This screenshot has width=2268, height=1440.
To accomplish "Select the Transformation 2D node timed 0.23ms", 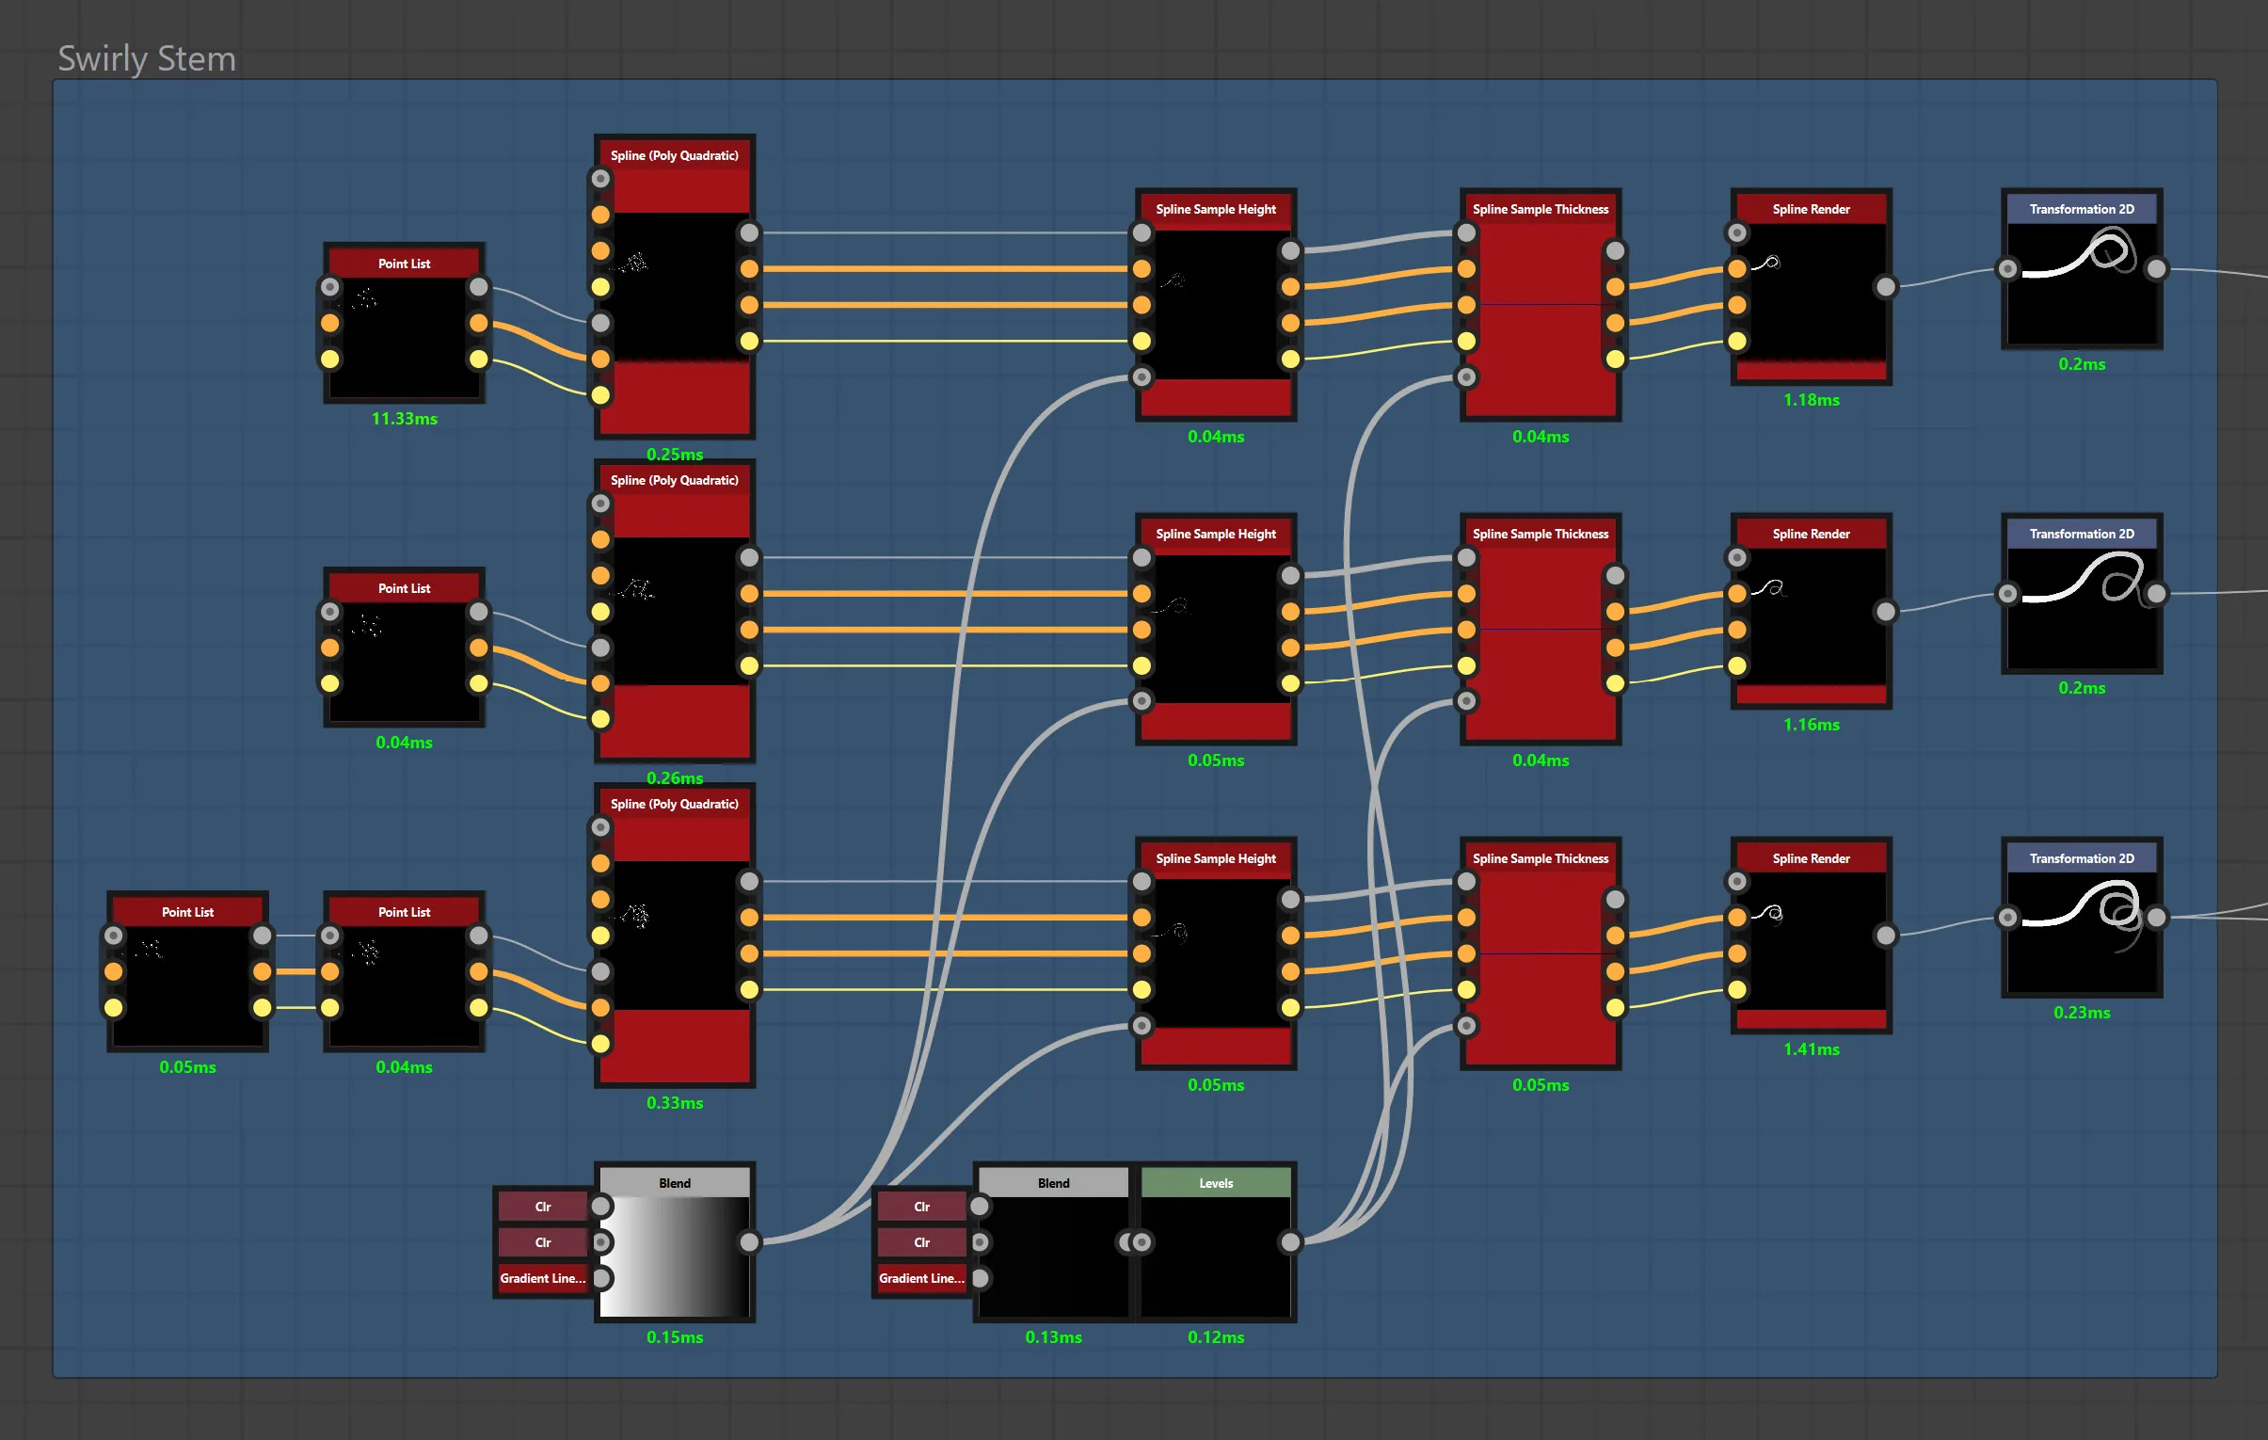I will [x=2082, y=918].
